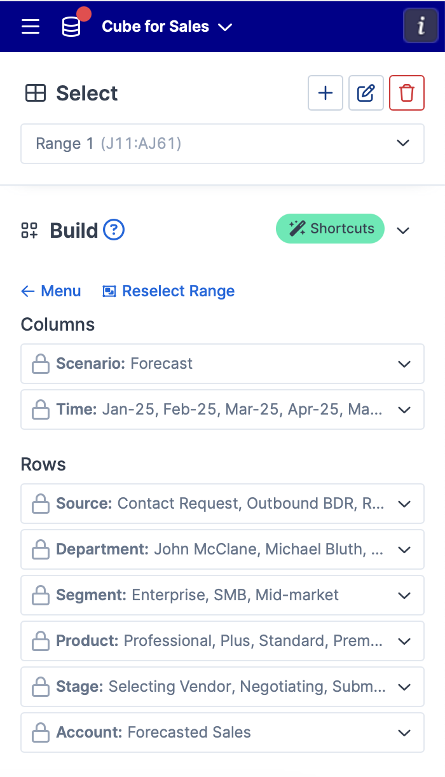445x777 pixels.
Task: Open the Product dimension selector
Action: coord(222,641)
